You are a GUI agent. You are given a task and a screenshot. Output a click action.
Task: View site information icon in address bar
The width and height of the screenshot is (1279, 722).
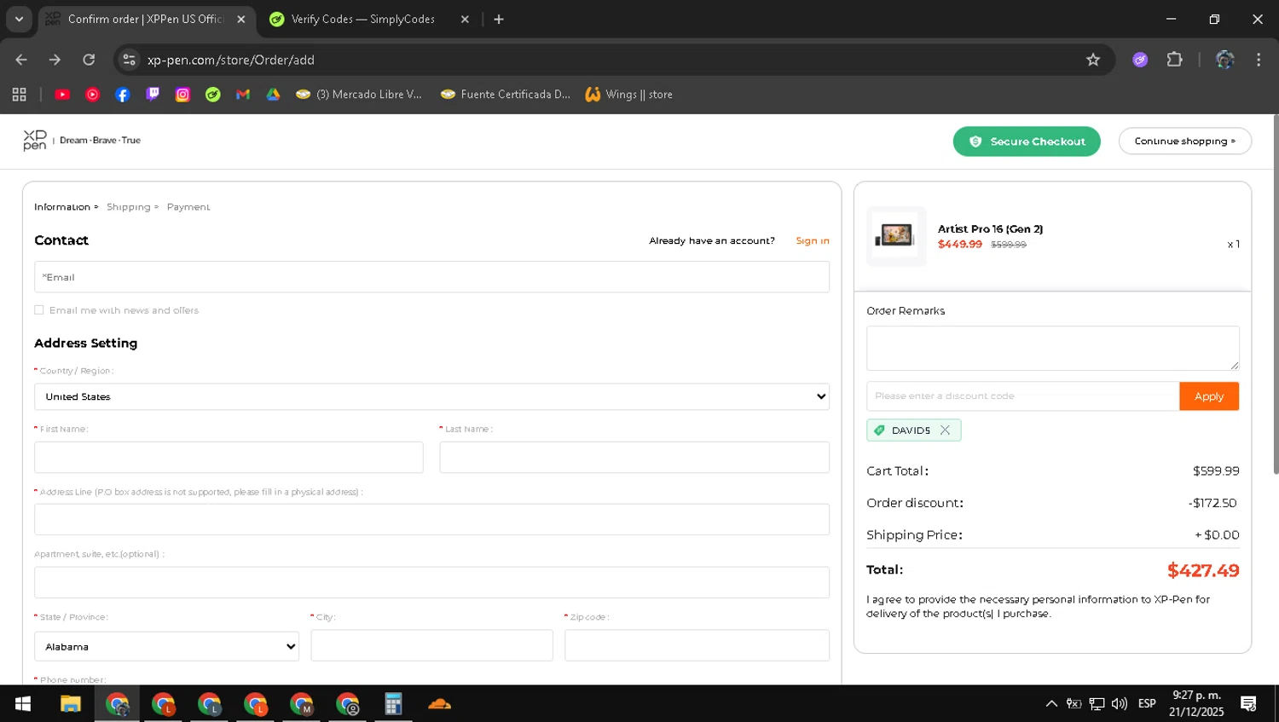tap(129, 60)
